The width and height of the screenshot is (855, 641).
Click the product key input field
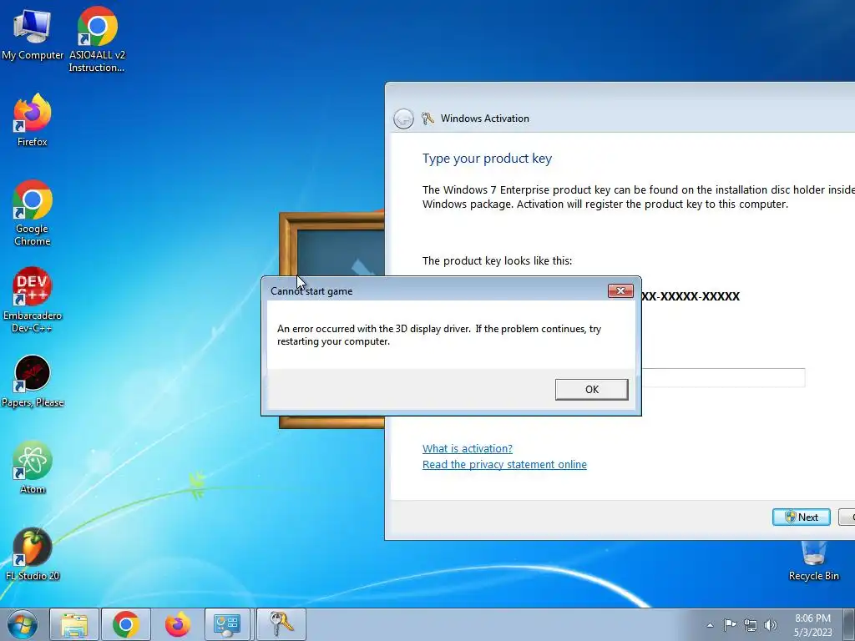[722, 378]
